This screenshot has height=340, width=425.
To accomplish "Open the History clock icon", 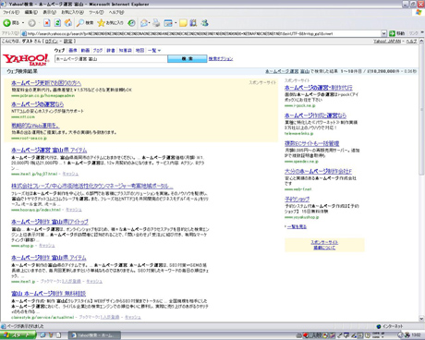I will pos(131,23).
